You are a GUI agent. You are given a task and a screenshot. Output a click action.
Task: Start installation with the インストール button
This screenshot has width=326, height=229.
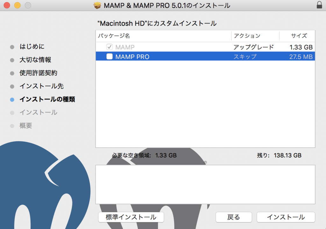click(286, 217)
